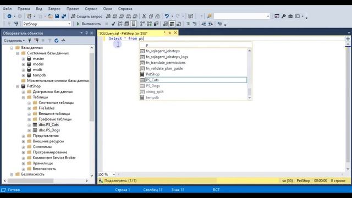Open the Toolbox icon
352x198 pixels.
[x=290, y=16]
